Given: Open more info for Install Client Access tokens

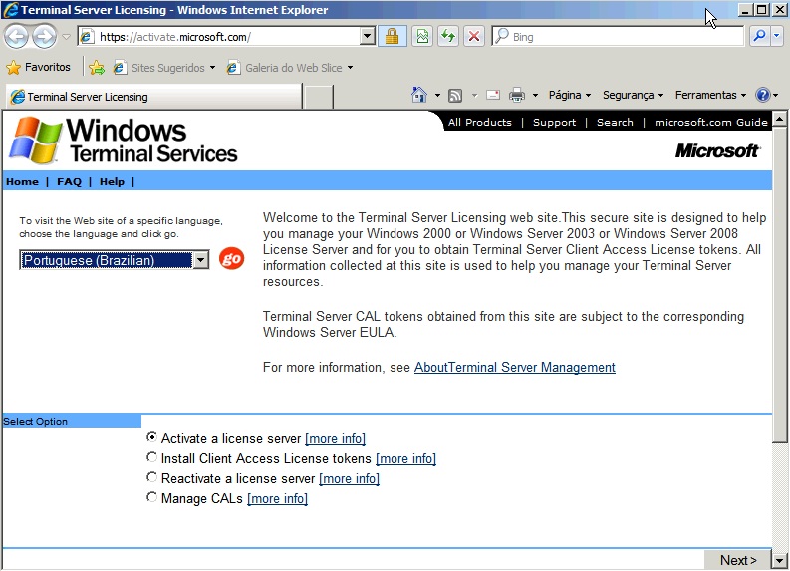Looking at the screenshot, I should coord(406,459).
